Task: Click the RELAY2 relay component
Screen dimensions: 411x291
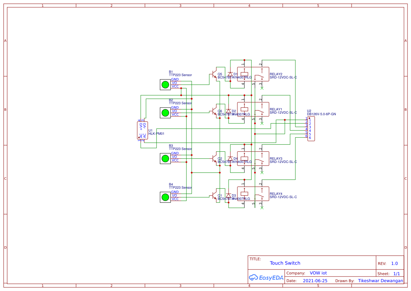Action: tap(253, 74)
